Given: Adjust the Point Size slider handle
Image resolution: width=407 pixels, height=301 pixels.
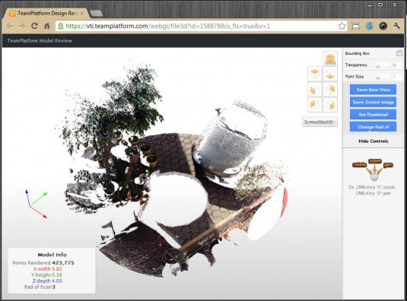Looking at the screenshot, I should 378,78.
